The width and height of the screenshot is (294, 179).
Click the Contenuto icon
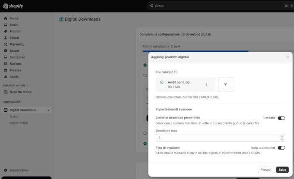[x=6, y=57]
